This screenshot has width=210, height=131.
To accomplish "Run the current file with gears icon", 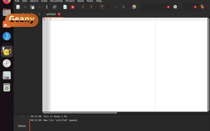I will pos(124,7).
